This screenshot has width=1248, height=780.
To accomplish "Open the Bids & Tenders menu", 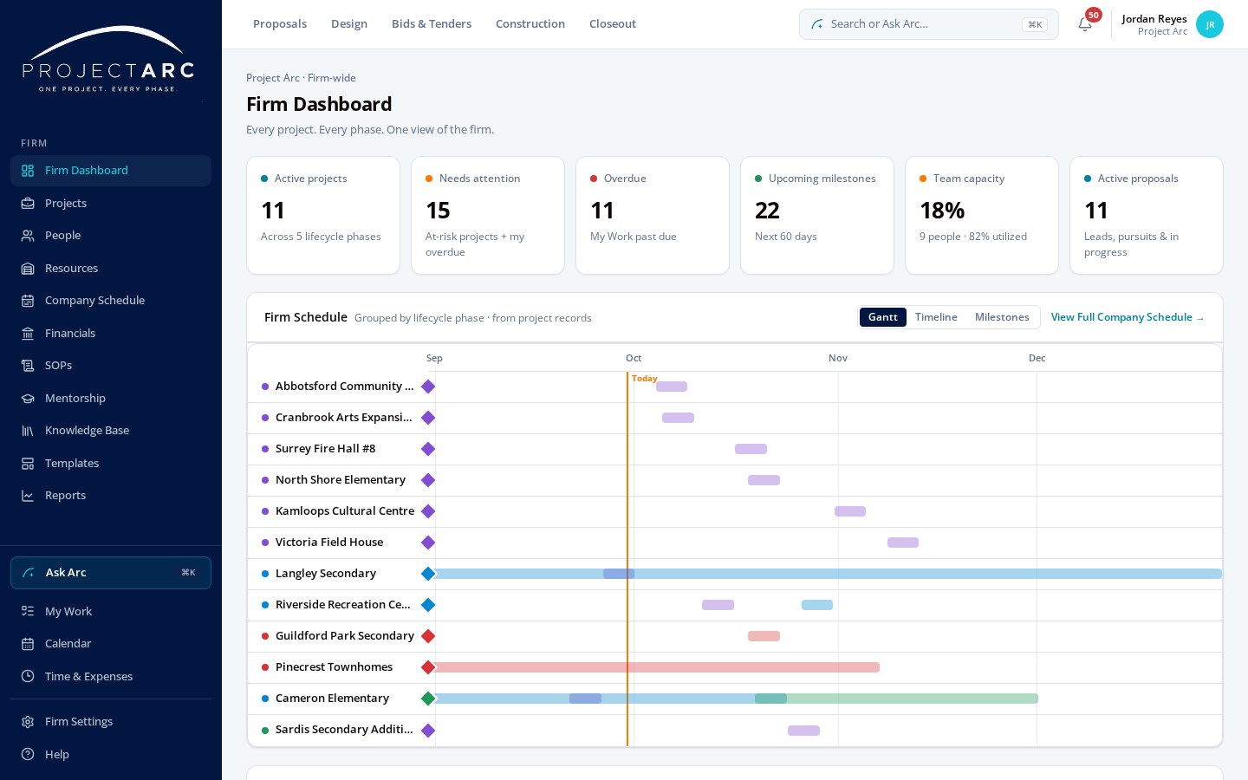I will click(x=432, y=24).
